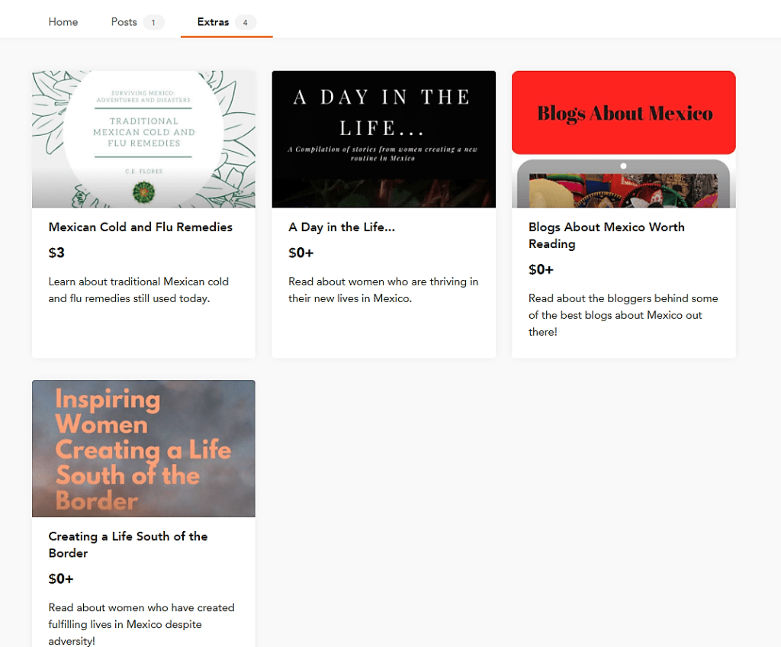Click the Extras count badge showing 4
This screenshot has height=647, width=781.
(245, 23)
